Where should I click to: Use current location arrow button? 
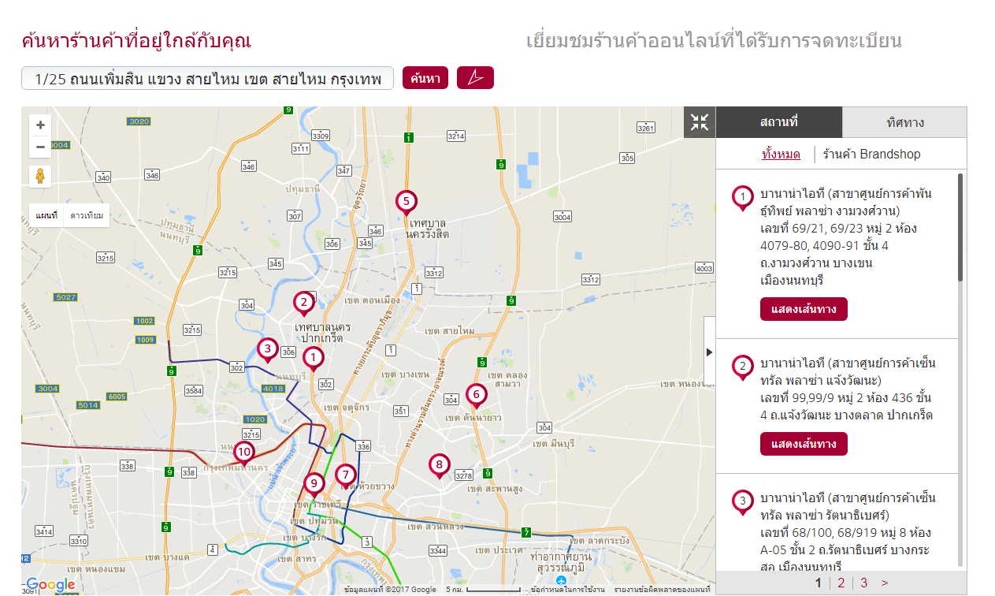[475, 77]
